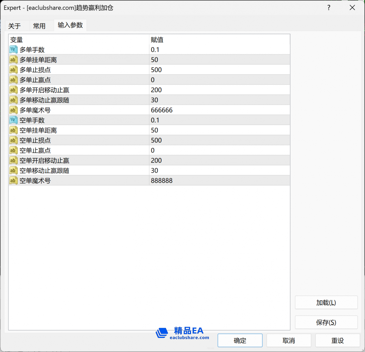
Task: Click the icon beside 空单开启移动止赢
Action: [14, 160]
